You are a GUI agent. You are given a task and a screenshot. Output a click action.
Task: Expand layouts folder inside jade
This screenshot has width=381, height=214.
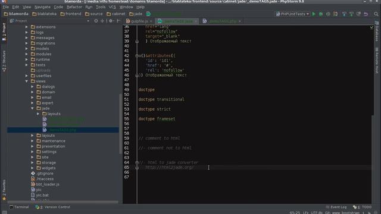pos(38,114)
